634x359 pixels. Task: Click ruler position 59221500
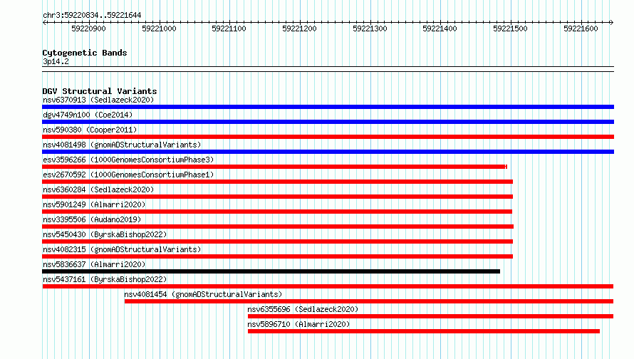point(510,28)
